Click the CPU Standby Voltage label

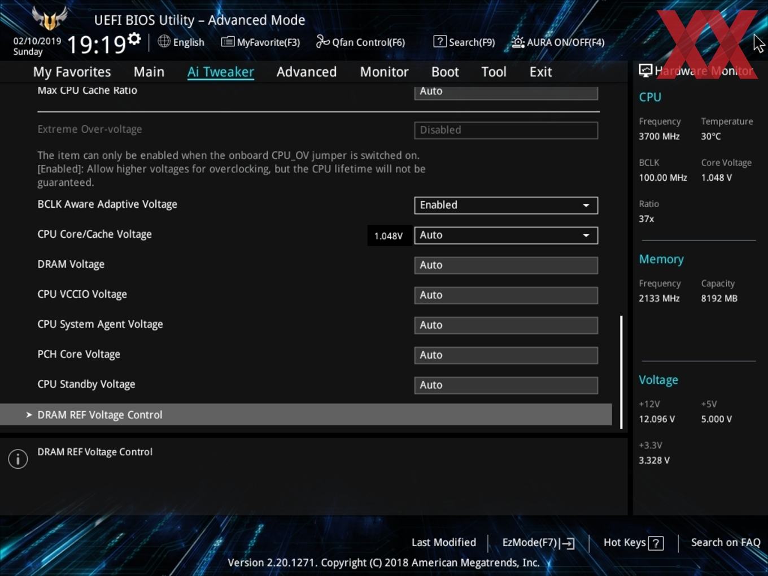(86, 384)
